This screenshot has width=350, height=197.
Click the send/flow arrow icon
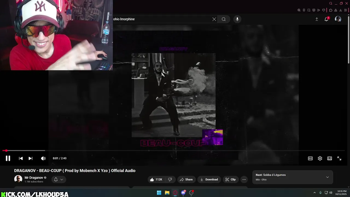pyautogui.click(x=319, y=10)
